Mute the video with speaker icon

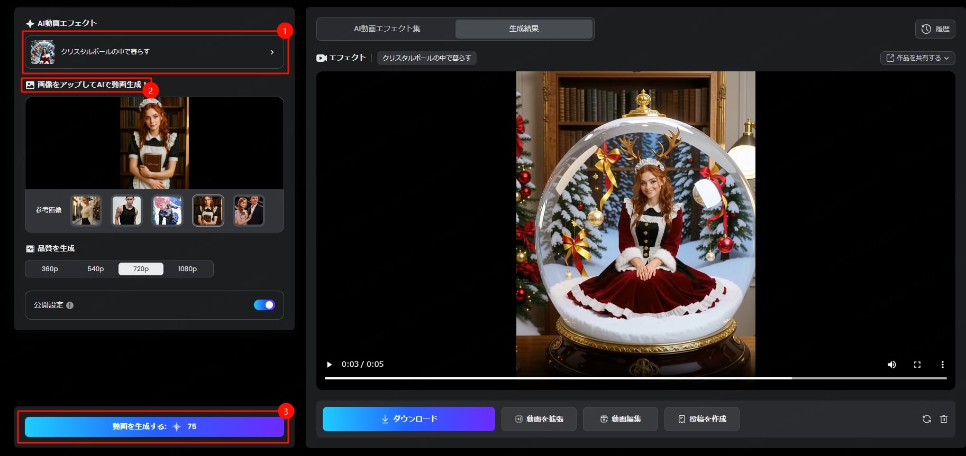pos(892,365)
